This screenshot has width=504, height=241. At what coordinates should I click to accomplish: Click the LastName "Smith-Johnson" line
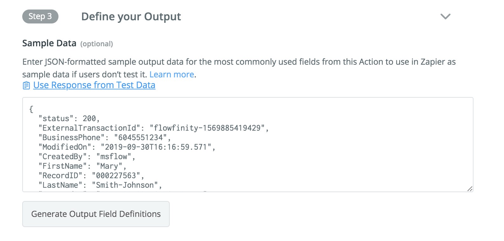(x=100, y=185)
